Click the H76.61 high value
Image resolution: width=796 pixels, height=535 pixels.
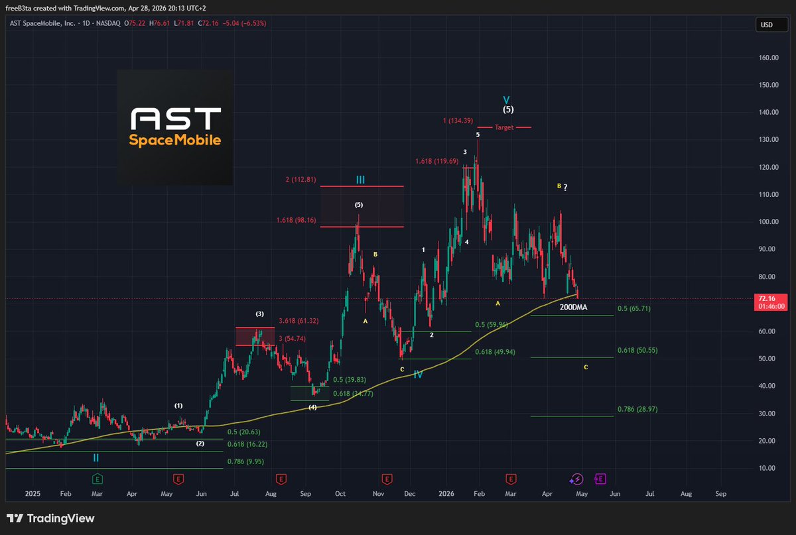point(159,25)
